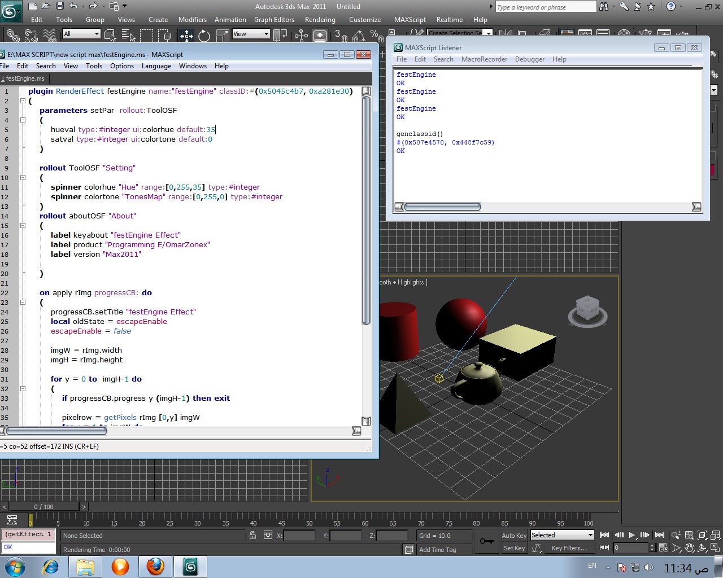Screen dimensions: 723x578
Task: Open the Time Configuration icon
Action: 663,548
